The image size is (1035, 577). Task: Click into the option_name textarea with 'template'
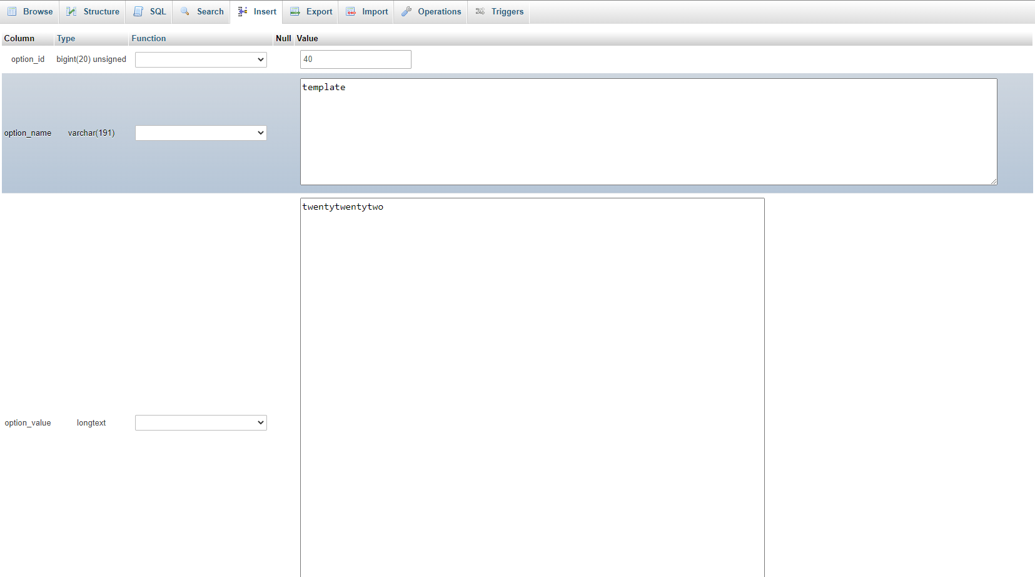pyautogui.click(x=648, y=131)
